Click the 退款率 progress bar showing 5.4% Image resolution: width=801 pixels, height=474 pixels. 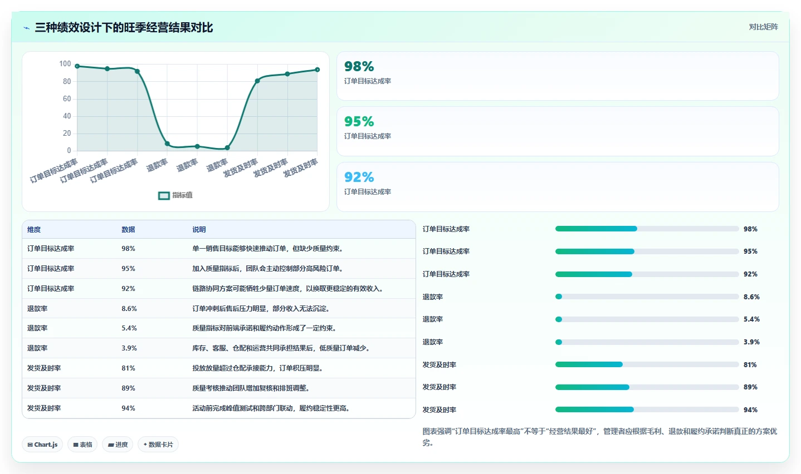click(647, 319)
